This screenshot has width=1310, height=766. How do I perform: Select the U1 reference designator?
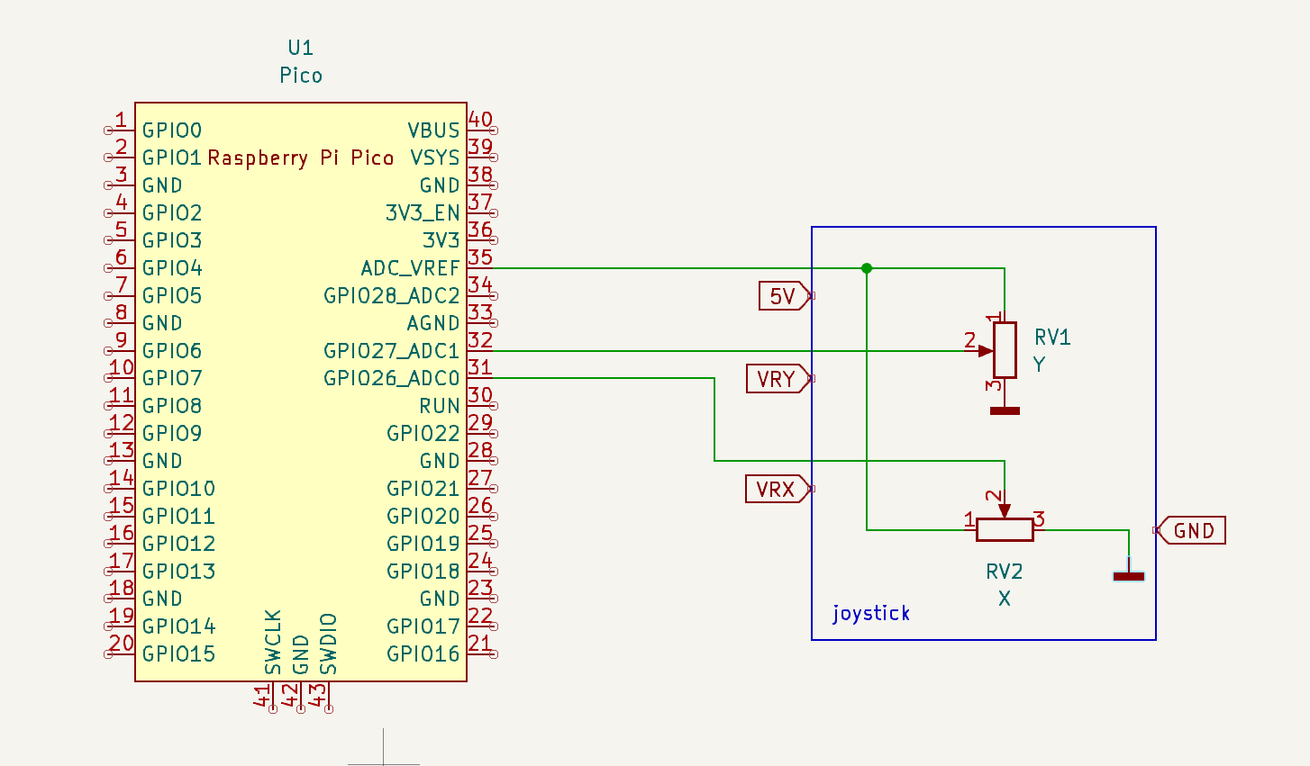click(300, 48)
